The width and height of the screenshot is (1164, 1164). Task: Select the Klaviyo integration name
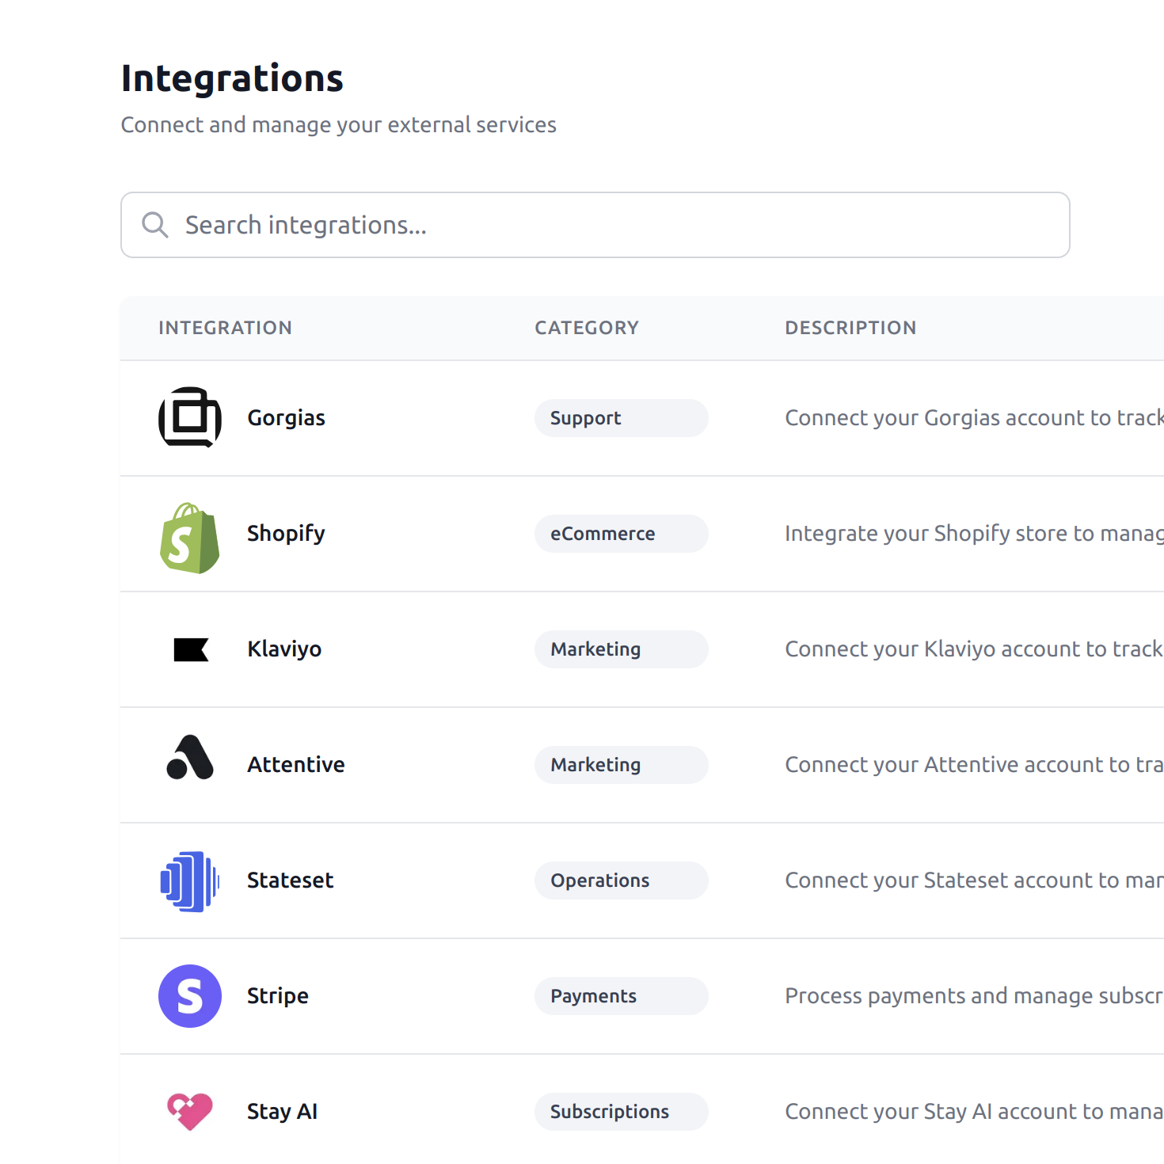point(284,649)
